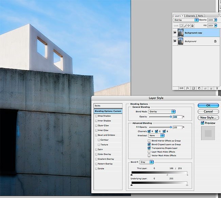Hide the Background copy layer
The width and height of the screenshot is (221, 198).
click(x=175, y=33)
